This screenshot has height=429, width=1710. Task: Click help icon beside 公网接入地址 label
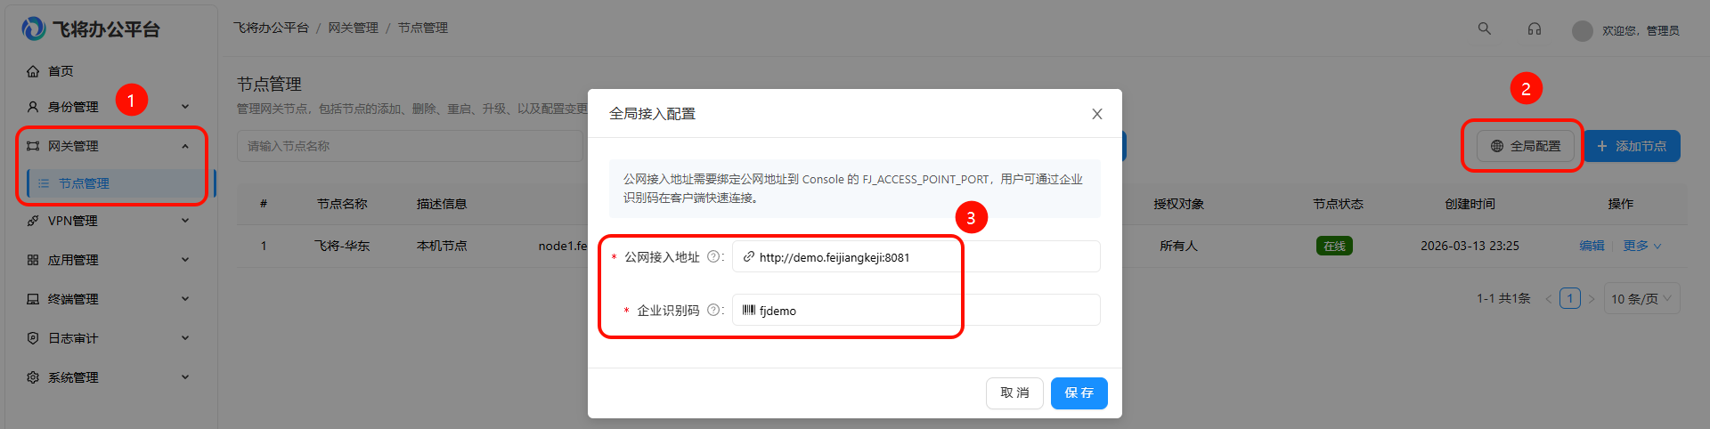712,256
